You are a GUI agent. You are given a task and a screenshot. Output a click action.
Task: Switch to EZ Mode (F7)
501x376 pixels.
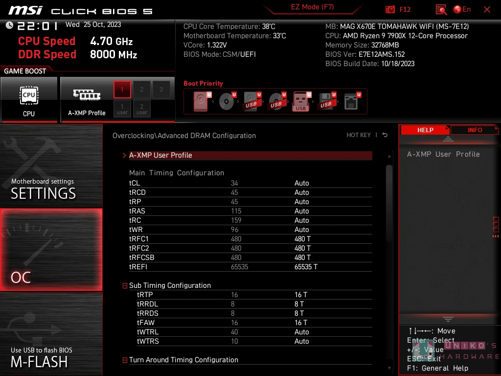[x=312, y=7]
